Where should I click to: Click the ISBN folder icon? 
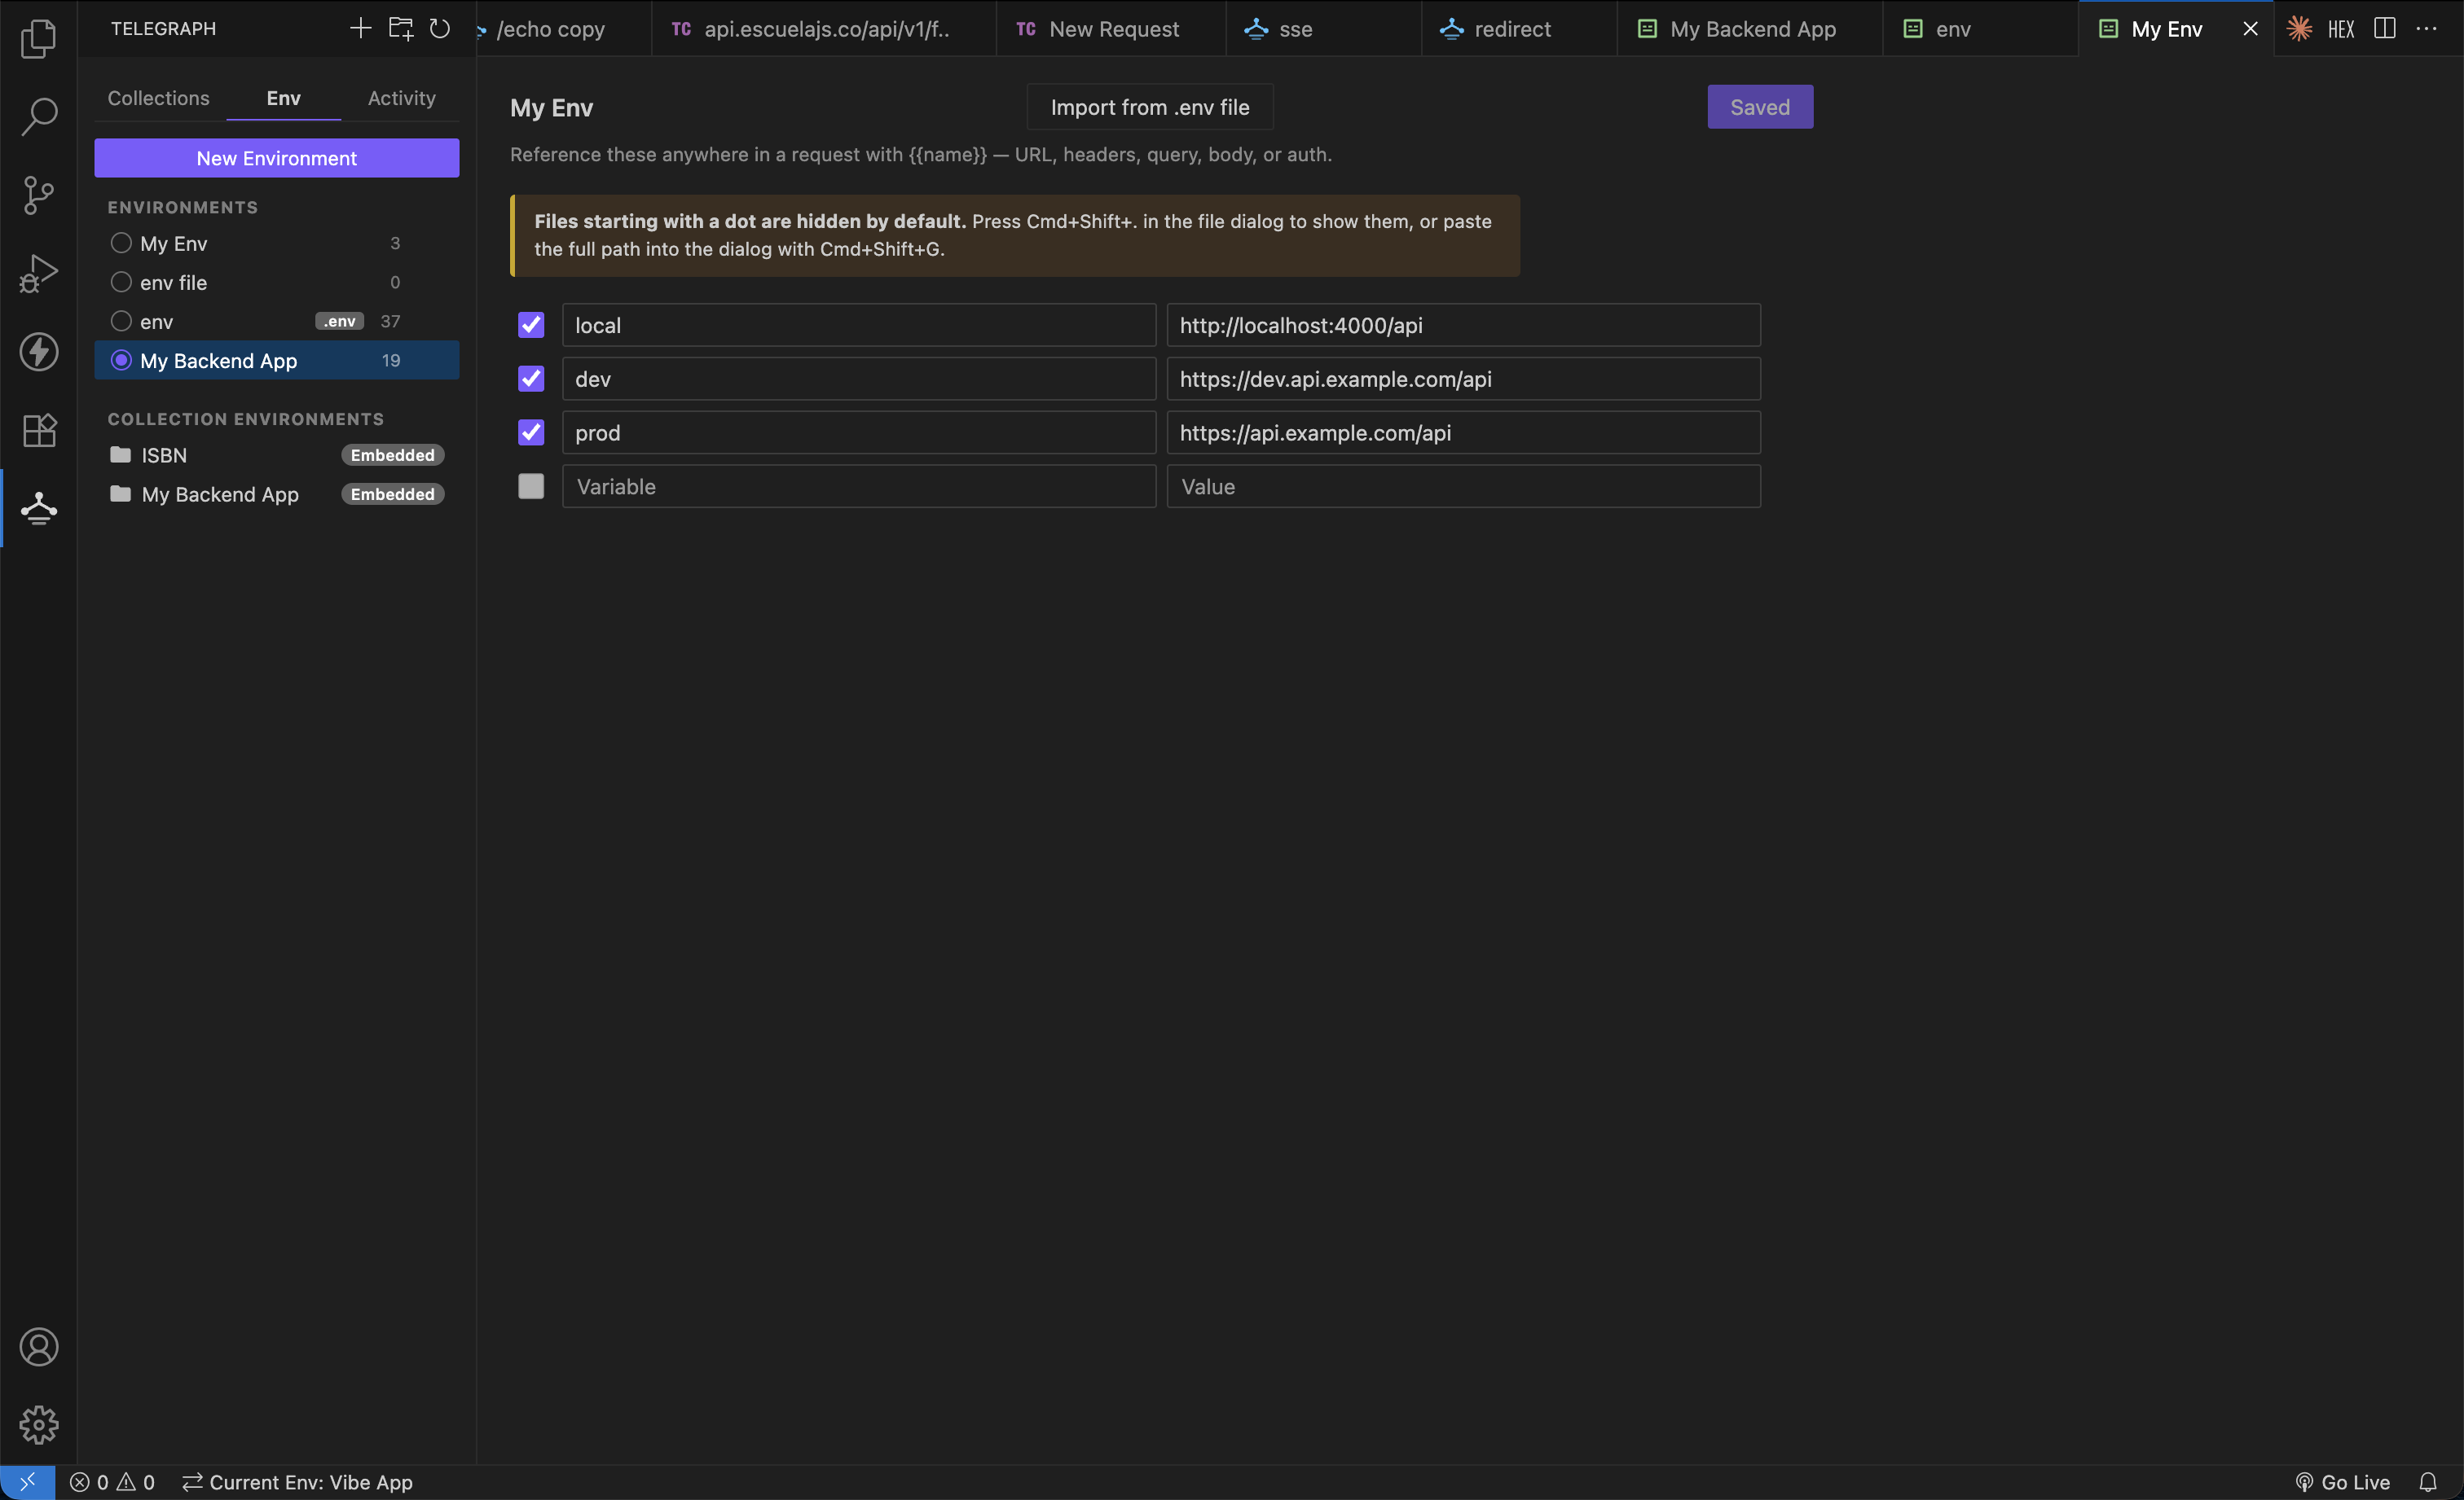tap(120, 454)
